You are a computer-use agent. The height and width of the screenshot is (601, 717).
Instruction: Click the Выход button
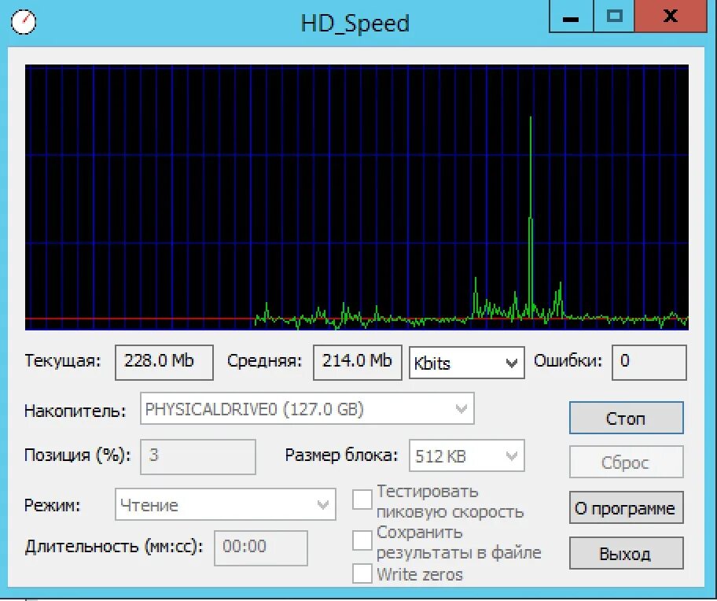(626, 553)
